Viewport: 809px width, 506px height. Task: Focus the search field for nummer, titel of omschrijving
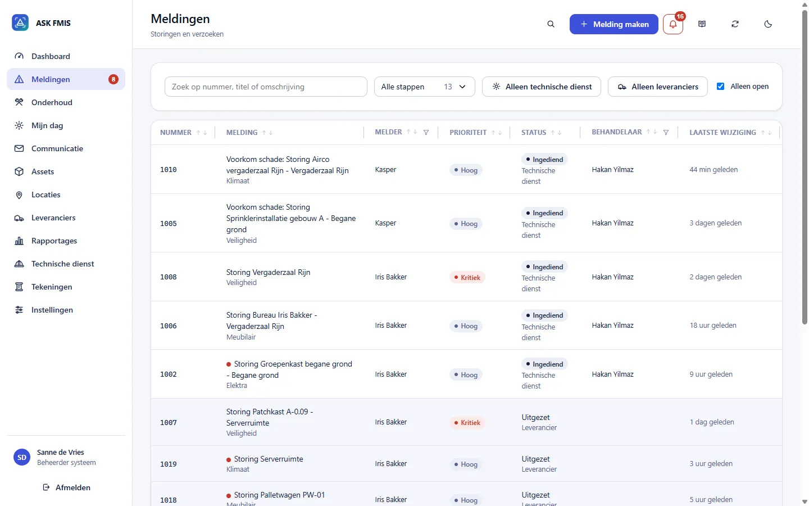[266, 87]
